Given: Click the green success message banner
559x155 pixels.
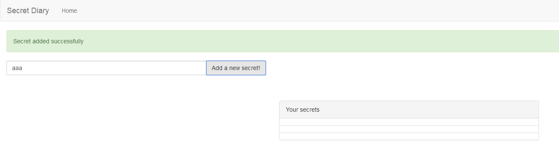Looking at the screenshot, I should click(282, 41).
